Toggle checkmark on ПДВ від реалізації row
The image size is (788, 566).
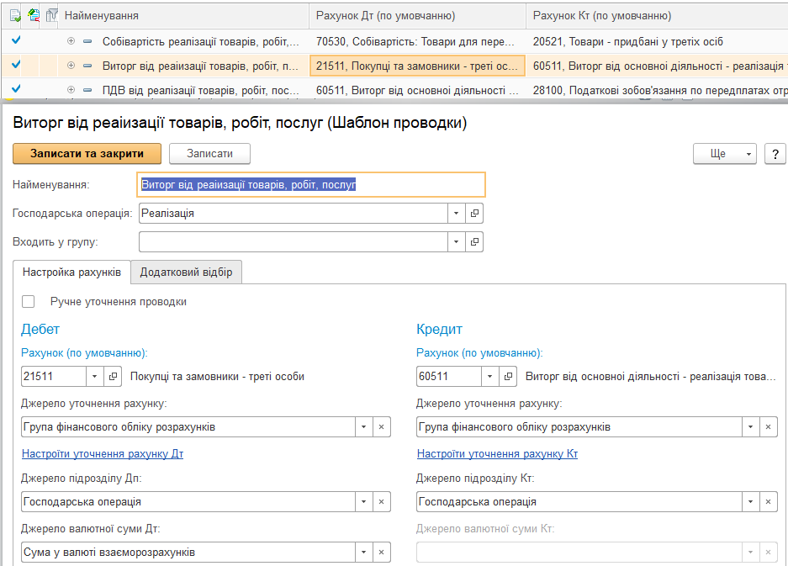(15, 89)
